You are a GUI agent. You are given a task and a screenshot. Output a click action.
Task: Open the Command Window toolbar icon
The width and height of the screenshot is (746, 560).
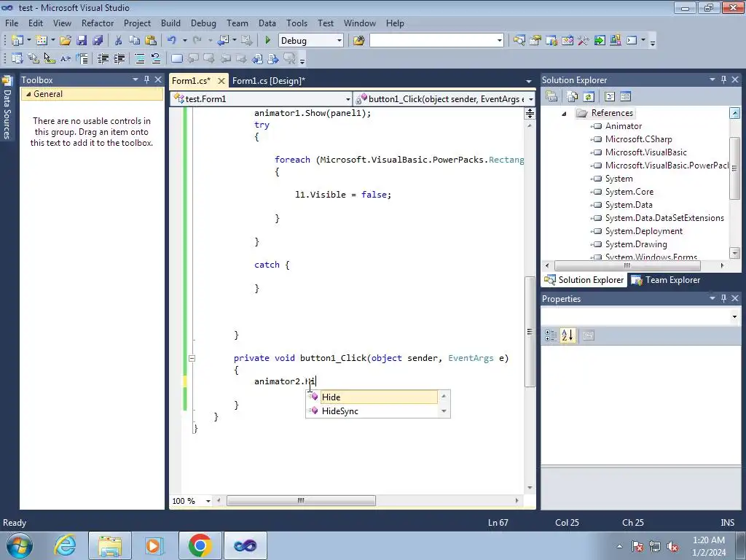632,41
